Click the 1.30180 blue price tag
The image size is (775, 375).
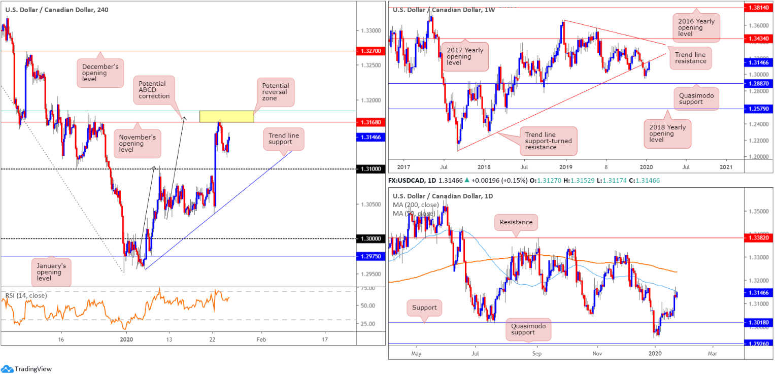click(x=759, y=322)
